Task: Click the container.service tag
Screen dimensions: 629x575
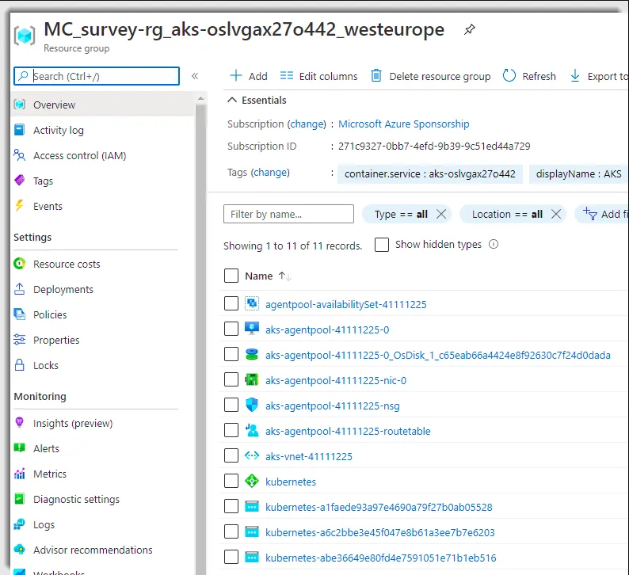Action: 430,174
